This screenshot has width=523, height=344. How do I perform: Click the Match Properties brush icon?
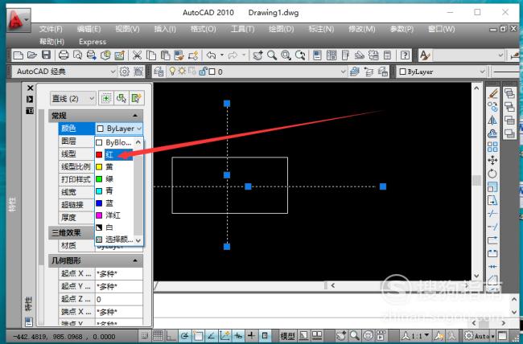[x=193, y=55]
